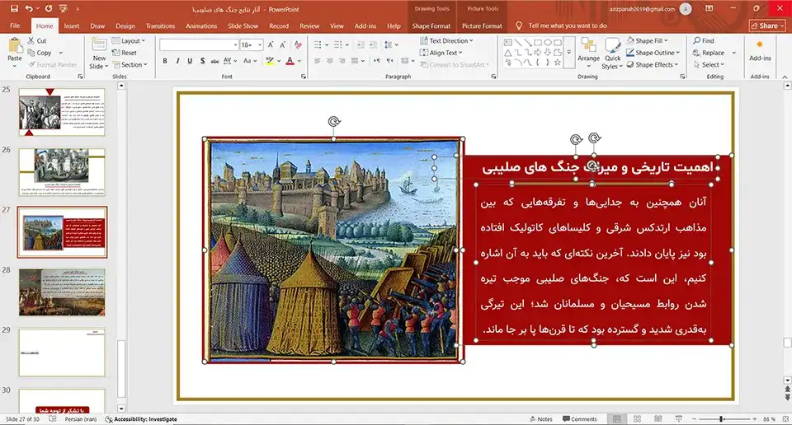Click the Undo arrow icon
This screenshot has height=425, width=792.
(29, 8)
